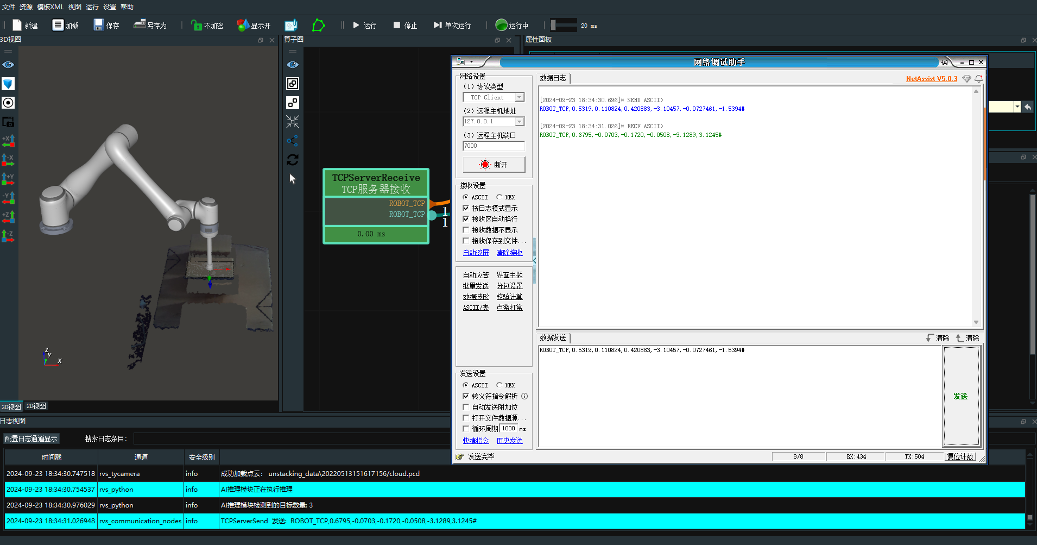Toggle the eye icon in 算子图 sidebar
This screenshot has width=1037, height=545.
click(293, 65)
